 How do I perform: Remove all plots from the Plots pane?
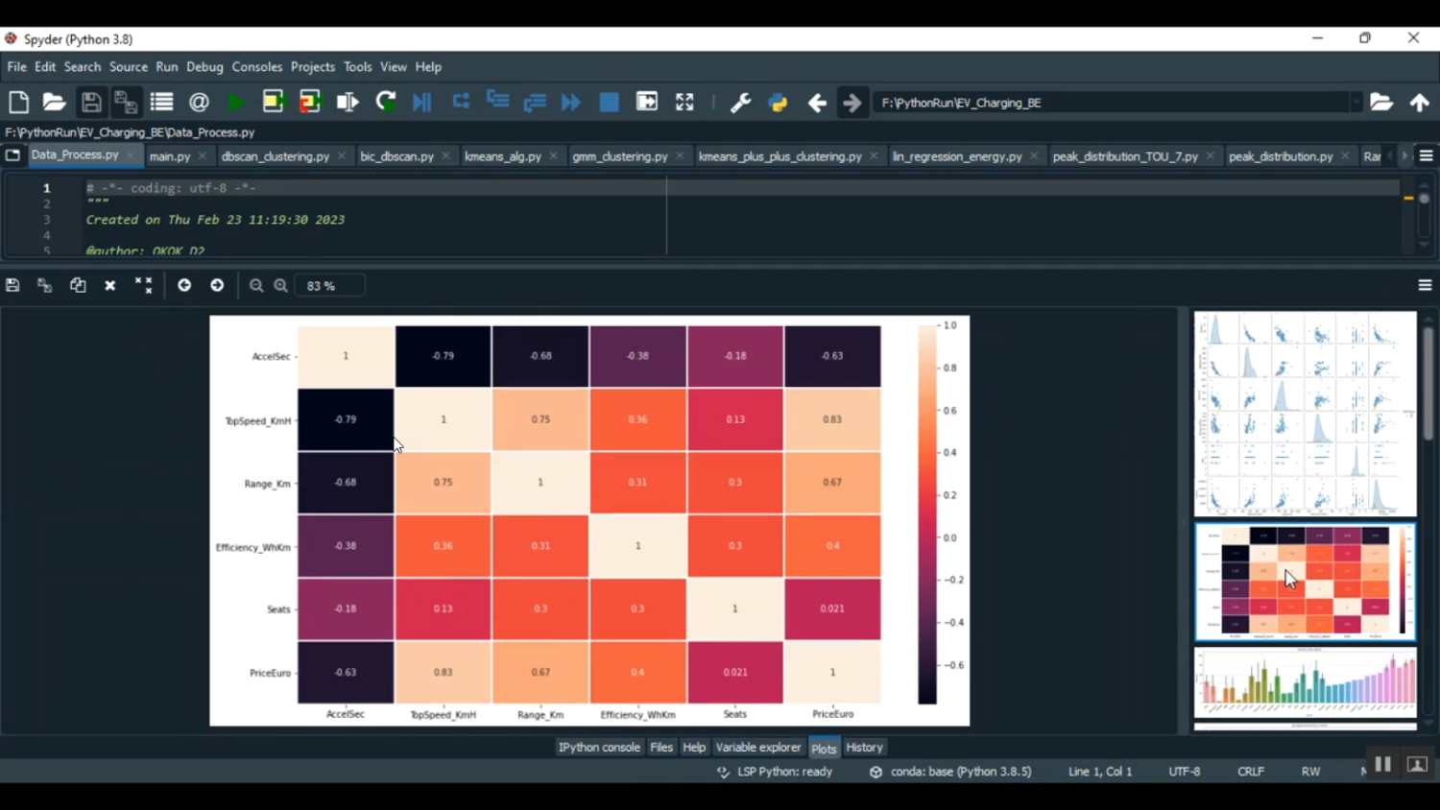point(144,286)
